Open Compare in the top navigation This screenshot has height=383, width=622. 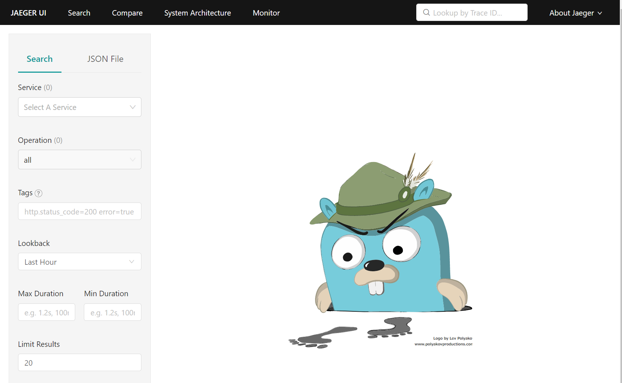pyautogui.click(x=127, y=13)
